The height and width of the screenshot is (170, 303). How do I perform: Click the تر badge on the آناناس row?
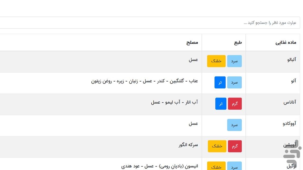(221, 104)
